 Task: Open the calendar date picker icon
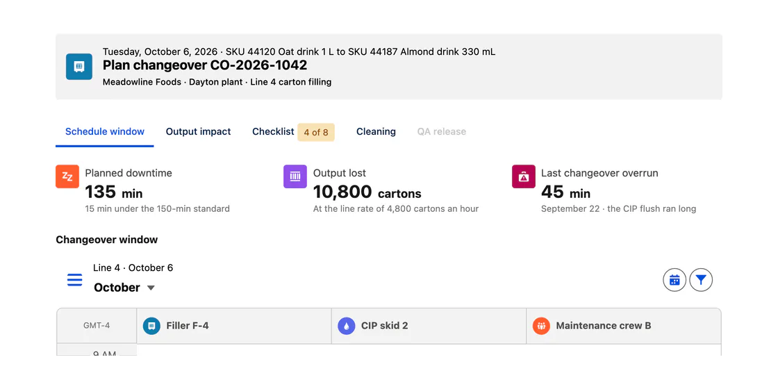(x=674, y=280)
